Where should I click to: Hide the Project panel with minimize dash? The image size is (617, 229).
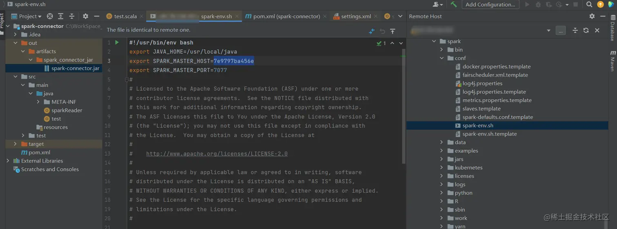pos(97,16)
